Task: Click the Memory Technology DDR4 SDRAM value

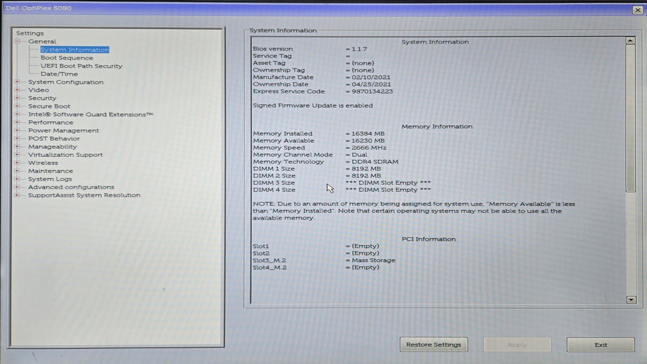Action: coord(375,162)
